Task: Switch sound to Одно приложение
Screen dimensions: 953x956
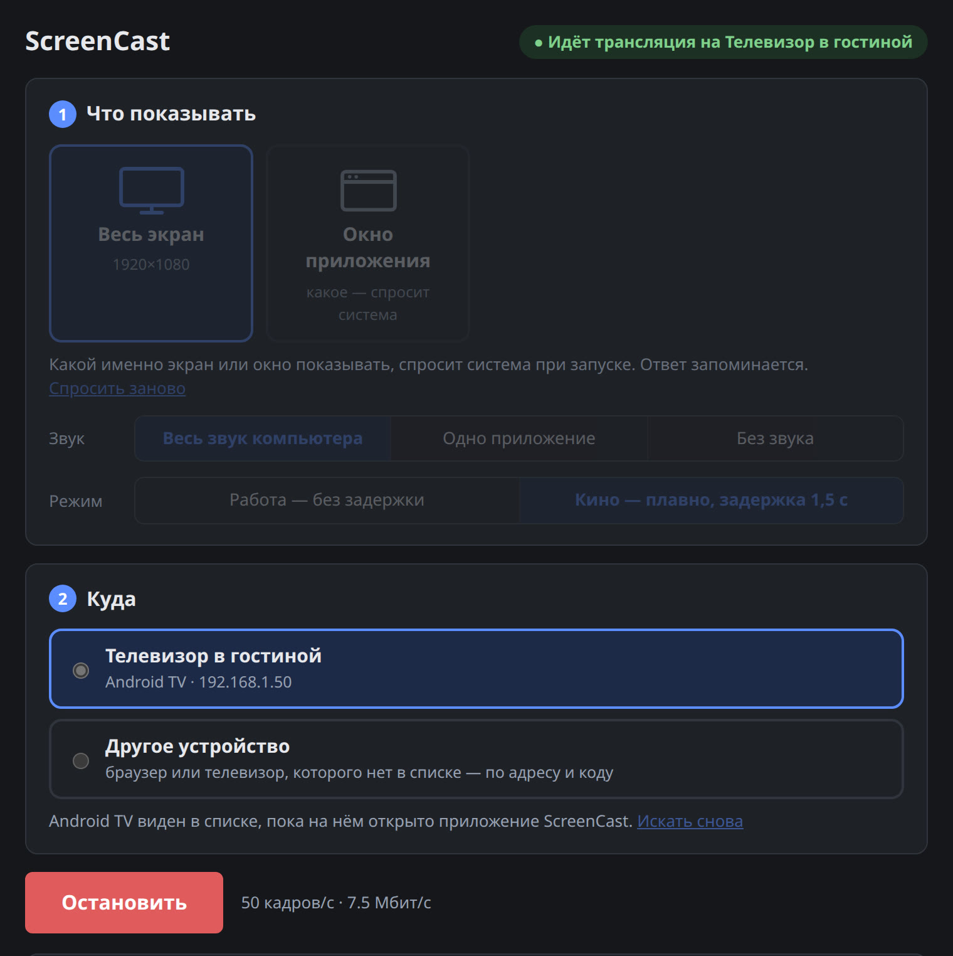Action: 519,438
